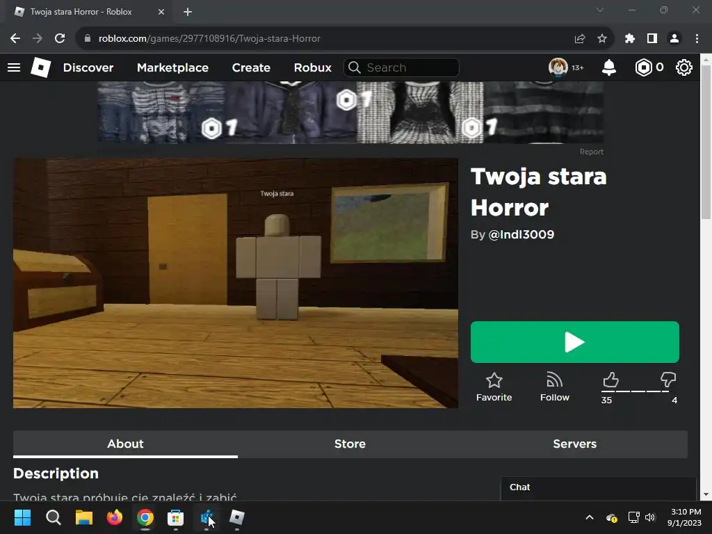Viewport: 712px width, 534px height.
Task: Open the Windows Start menu
Action: 22,517
